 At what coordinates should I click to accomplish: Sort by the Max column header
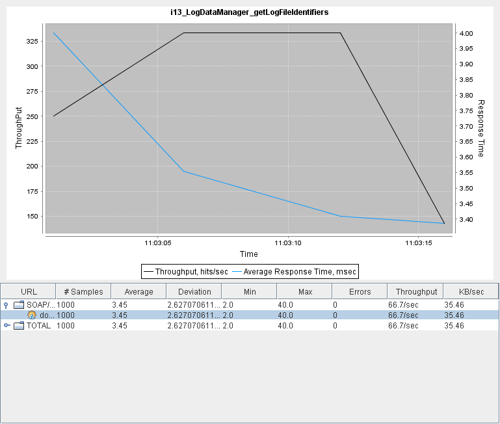pos(304,291)
